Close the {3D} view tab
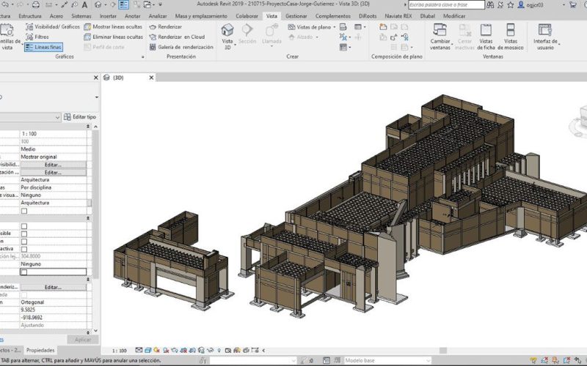Viewport: 587px width, 366px height. point(151,78)
